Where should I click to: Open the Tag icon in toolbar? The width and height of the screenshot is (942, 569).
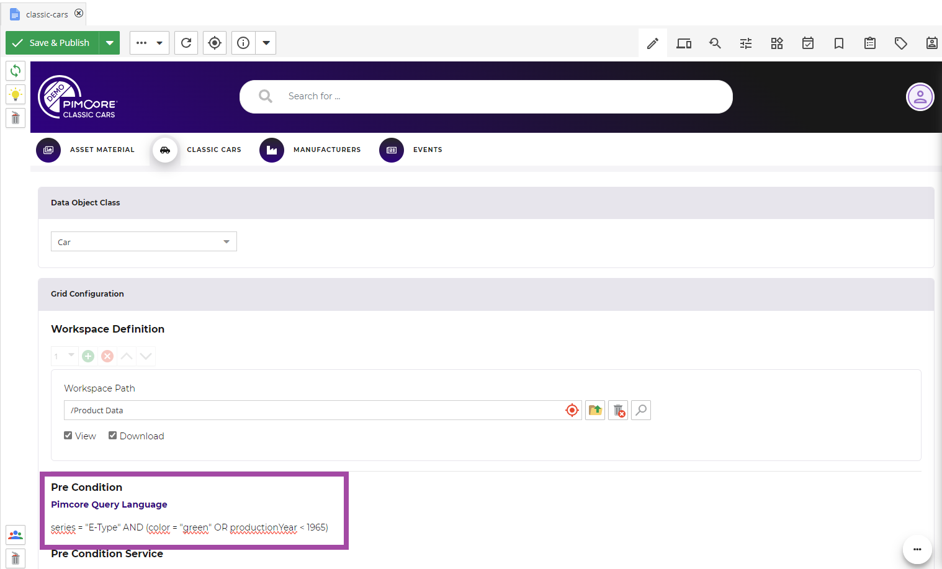coord(900,43)
